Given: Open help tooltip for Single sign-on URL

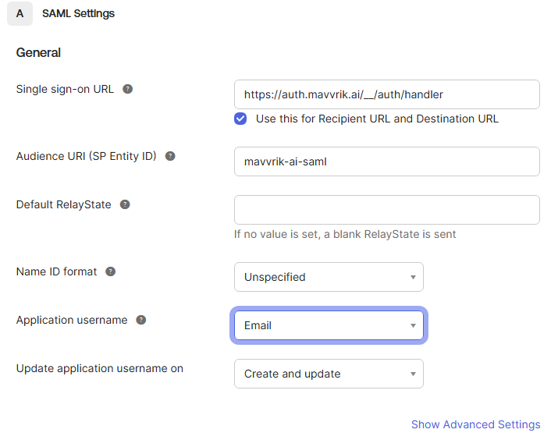Looking at the screenshot, I should tap(128, 89).
